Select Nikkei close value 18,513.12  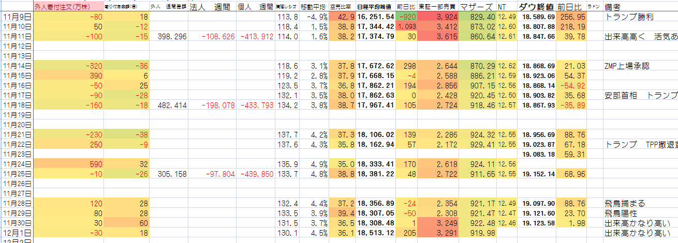(x=376, y=233)
